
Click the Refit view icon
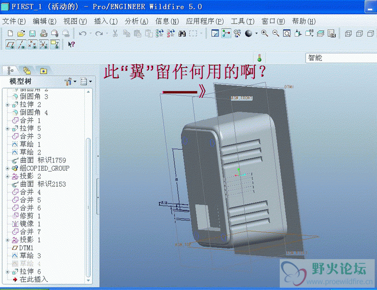coord(287,33)
